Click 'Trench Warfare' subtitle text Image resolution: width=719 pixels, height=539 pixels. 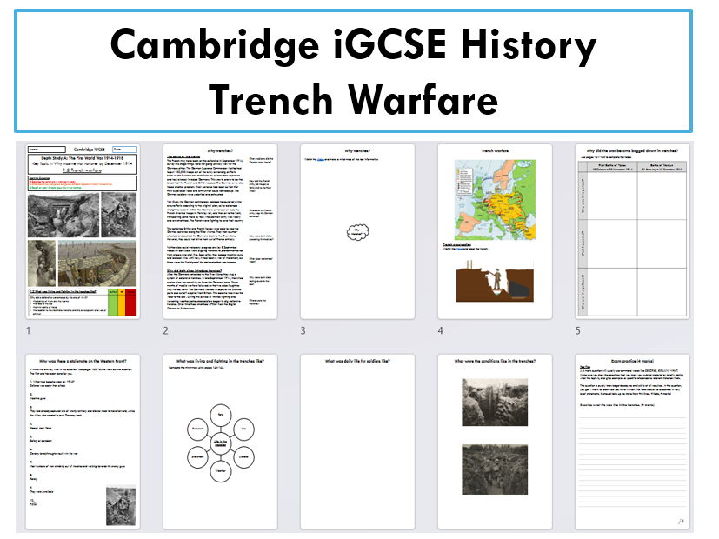[354, 99]
